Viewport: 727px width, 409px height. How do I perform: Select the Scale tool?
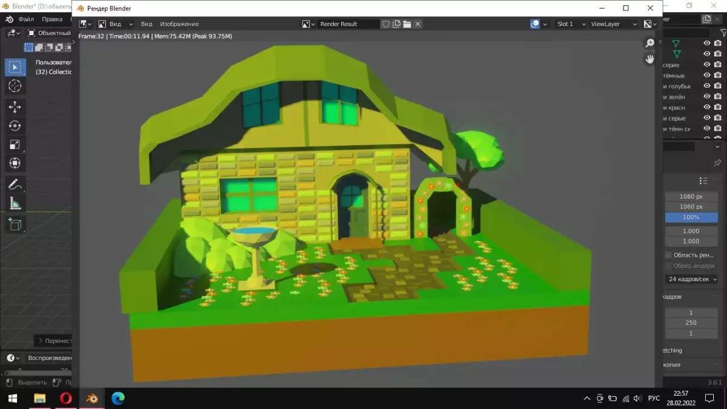[x=15, y=144]
